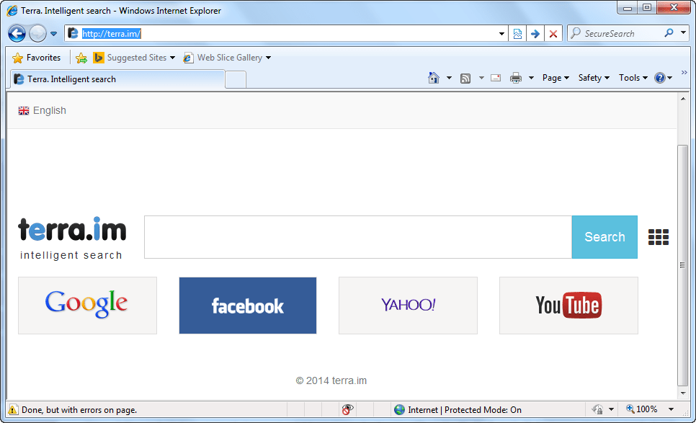This screenshot has width=696, height=423.
Task: Click the scrollbar up arrow
Action: [683, 99]
